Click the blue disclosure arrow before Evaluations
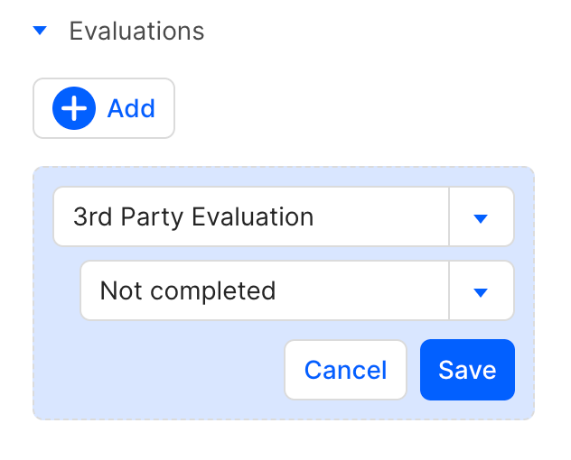The image size is (571, 460). pos(39,31)
